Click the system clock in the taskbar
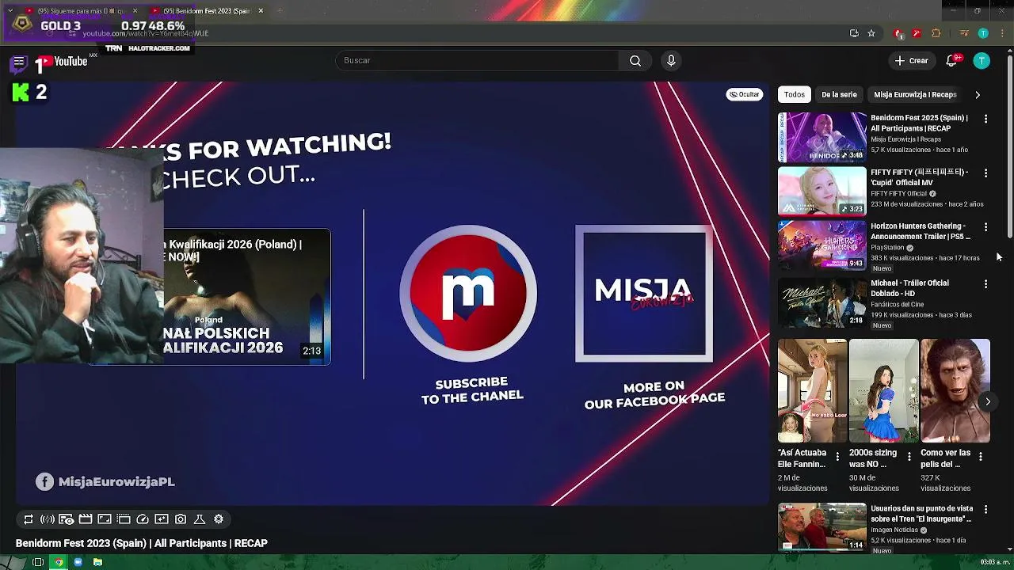This screenshot has height=570, width=1014. pos(994,562)
